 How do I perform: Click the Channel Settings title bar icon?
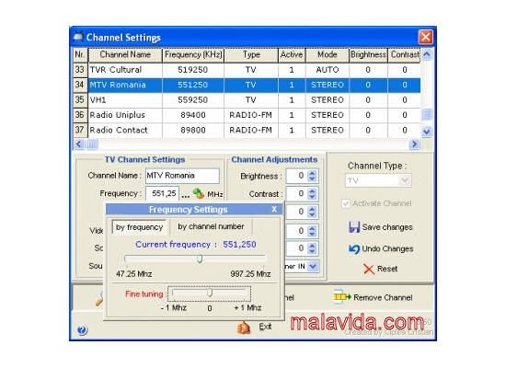(78, 37)
